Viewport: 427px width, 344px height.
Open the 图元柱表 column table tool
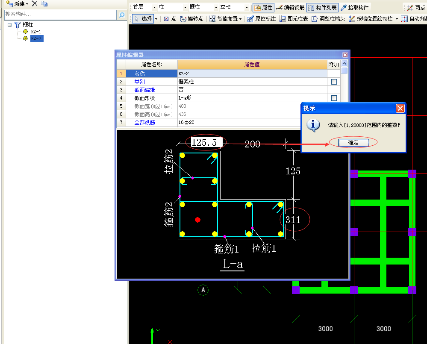pyautogui.click(x=294, y=18)
